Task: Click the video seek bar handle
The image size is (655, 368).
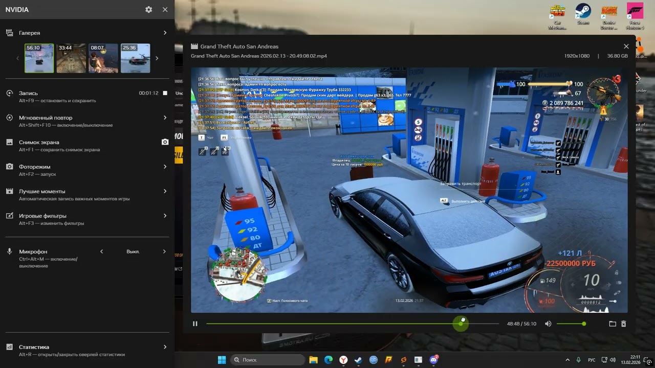Action: click(461, 324)
